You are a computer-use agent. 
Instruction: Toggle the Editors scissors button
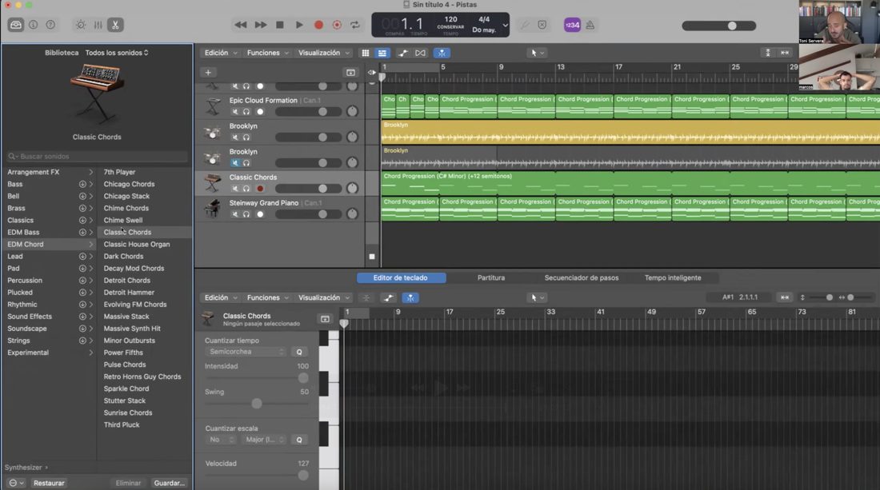coord(115,25)
